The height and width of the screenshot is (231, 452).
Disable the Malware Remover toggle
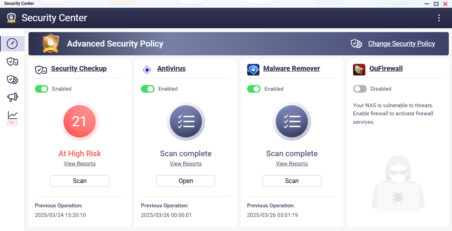254,89
